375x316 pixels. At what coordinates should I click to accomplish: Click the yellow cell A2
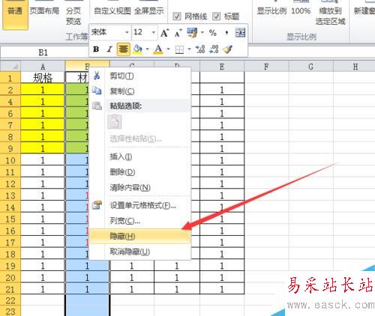coord(43,90)
